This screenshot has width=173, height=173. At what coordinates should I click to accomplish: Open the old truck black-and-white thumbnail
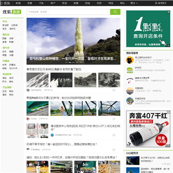86,80
